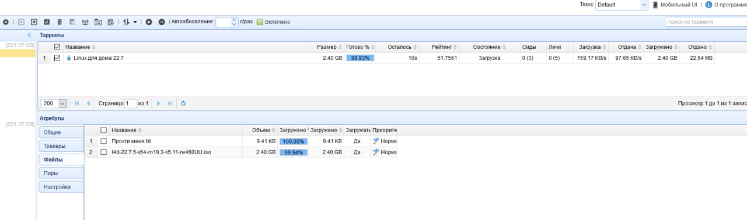Click priority icon in the iso file row
747x220 pixels.
pos(376,152)
